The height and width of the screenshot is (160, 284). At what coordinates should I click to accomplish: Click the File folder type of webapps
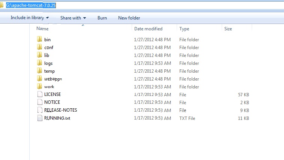coord(189,79)
